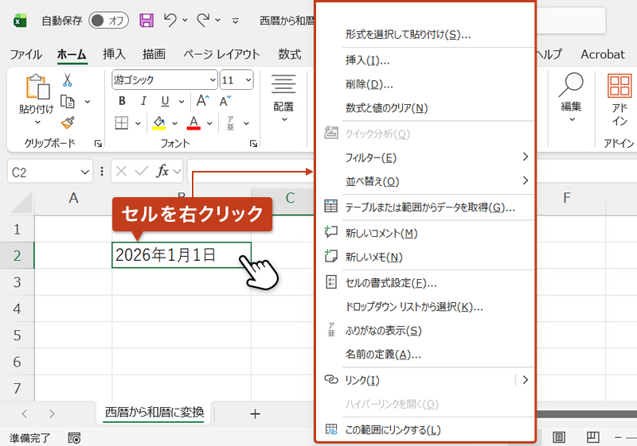Image resolution: width=637 pixels, height=446 pixels.
Task: Click the 貼り付け clipboard icon
Action: click(37, 87)
